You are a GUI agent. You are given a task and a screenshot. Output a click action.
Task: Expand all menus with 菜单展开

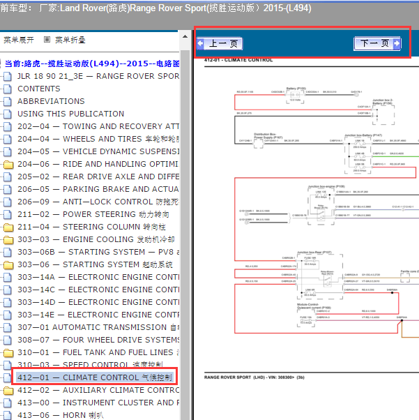[19, 40]
